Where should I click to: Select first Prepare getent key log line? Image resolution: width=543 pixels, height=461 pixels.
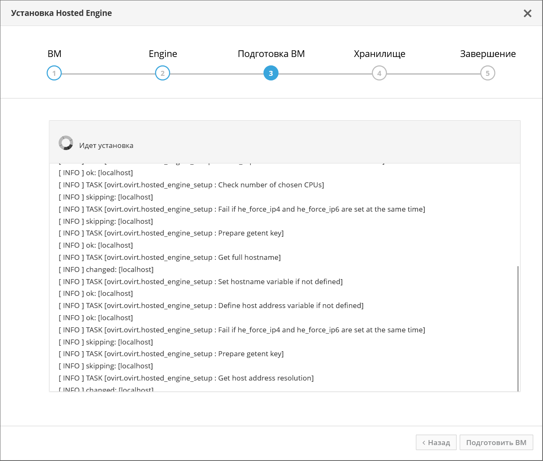171,233
